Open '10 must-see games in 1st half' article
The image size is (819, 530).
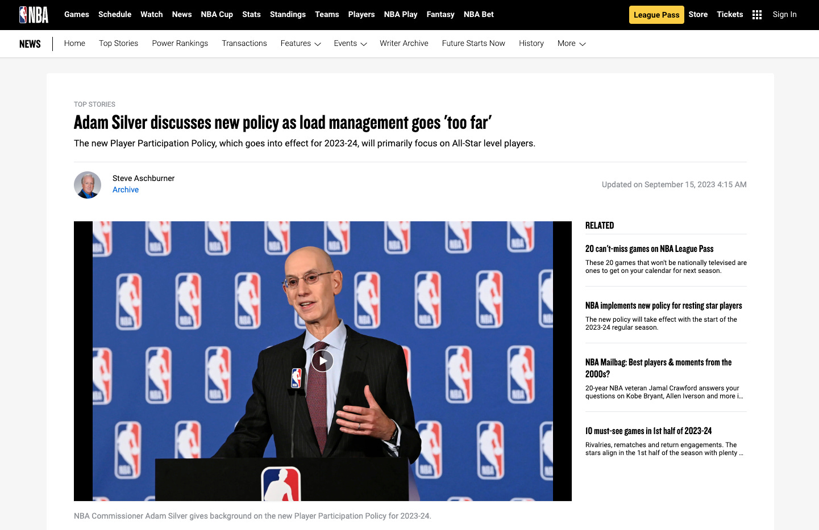(x=648, y=431)
